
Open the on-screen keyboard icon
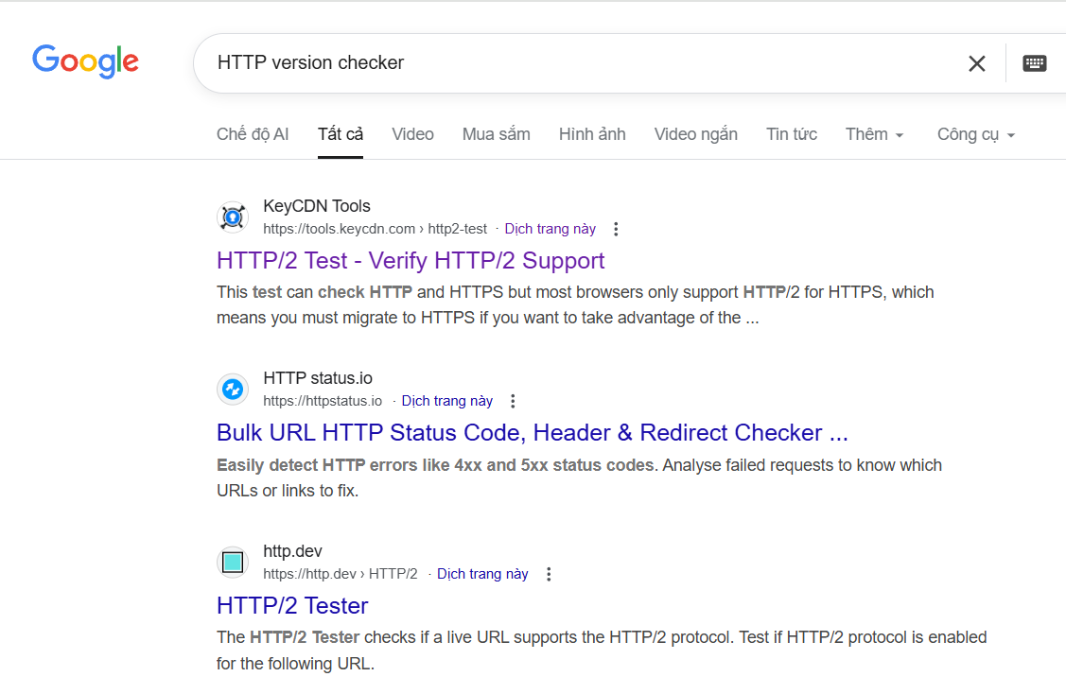[x=1034, y=63]
